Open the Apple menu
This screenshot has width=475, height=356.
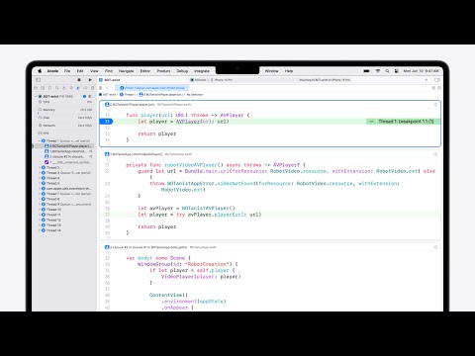tap(40, 71)
